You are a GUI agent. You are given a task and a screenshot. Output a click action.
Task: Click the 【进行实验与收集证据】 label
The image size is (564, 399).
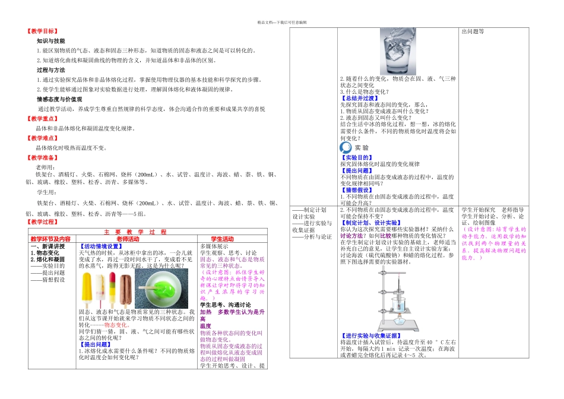click(371, 335)
